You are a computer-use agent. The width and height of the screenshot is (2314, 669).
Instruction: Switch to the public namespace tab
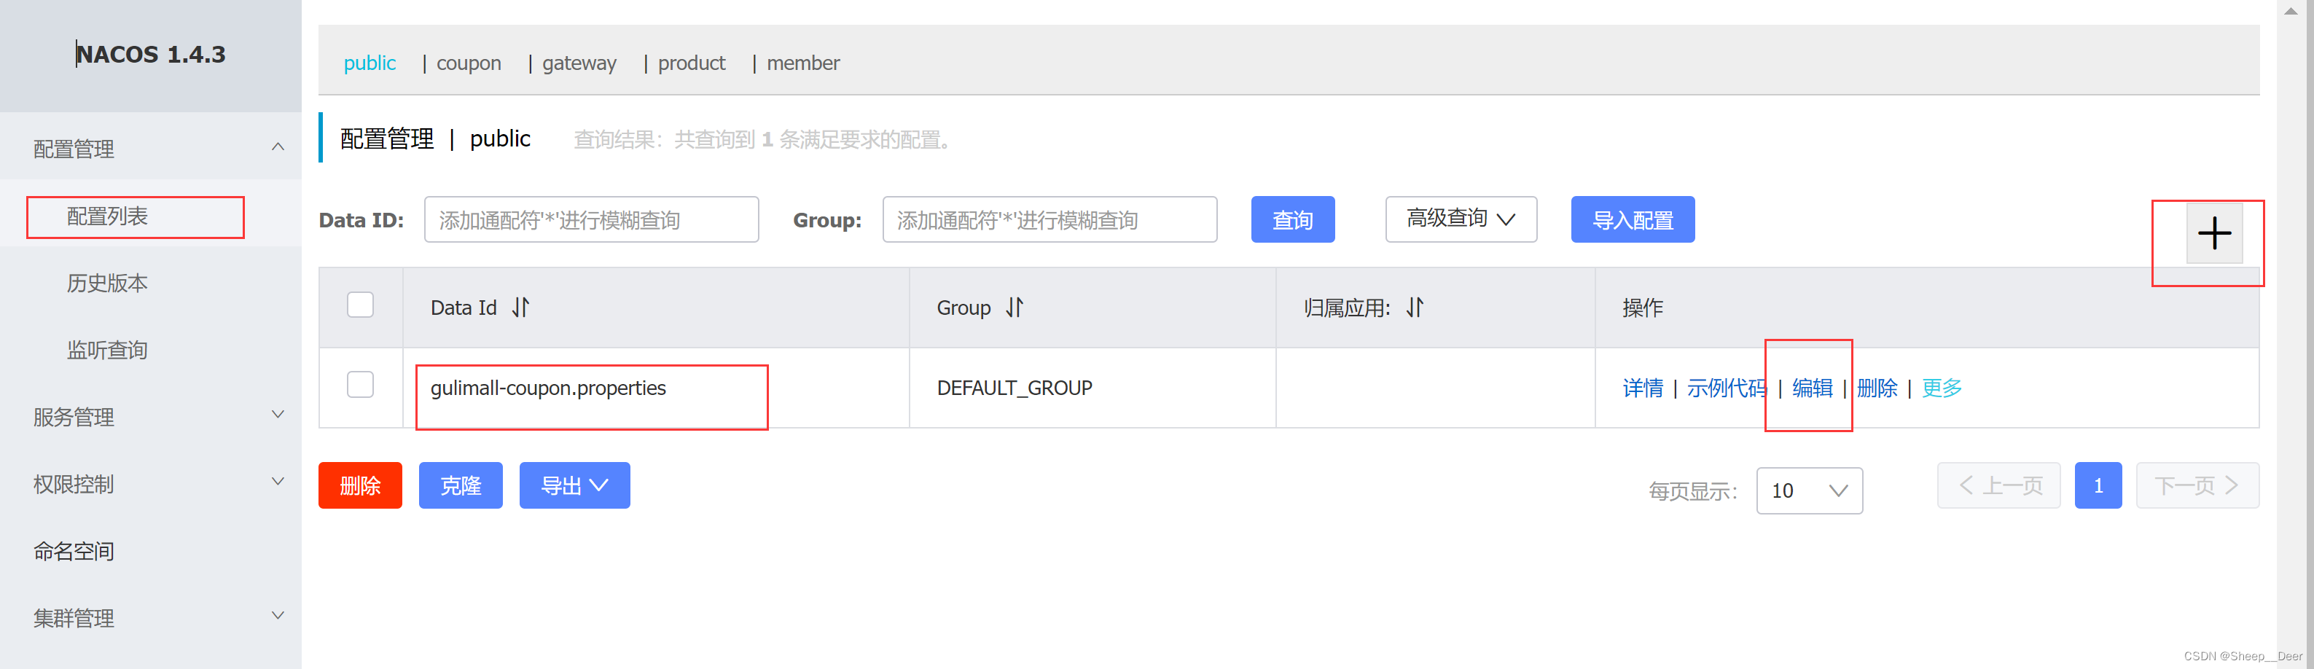pos(370,63)
